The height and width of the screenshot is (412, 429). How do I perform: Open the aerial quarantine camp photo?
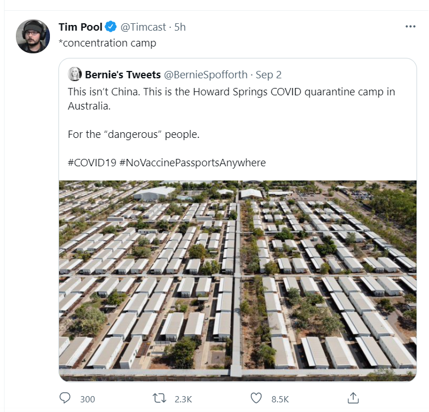[238, 281]
